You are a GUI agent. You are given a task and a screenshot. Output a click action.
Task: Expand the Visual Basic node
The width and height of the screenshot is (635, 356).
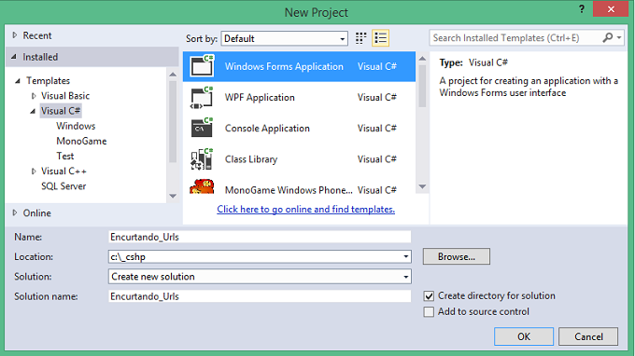pos(34,96)
